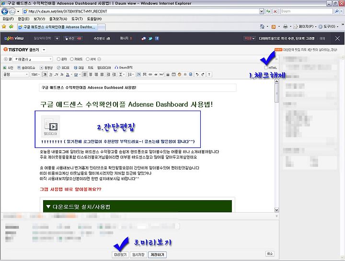The image size is (345, 261).
Task: Redo the last edit
Action: (203, 75)
